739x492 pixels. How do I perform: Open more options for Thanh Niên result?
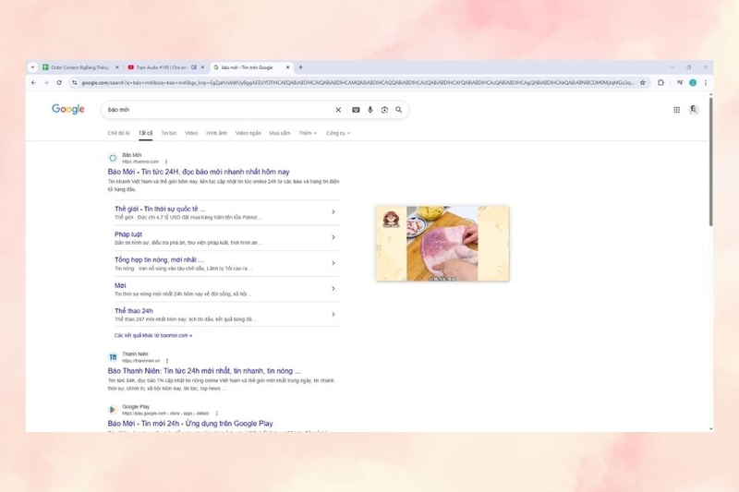(x=167, y=361)
